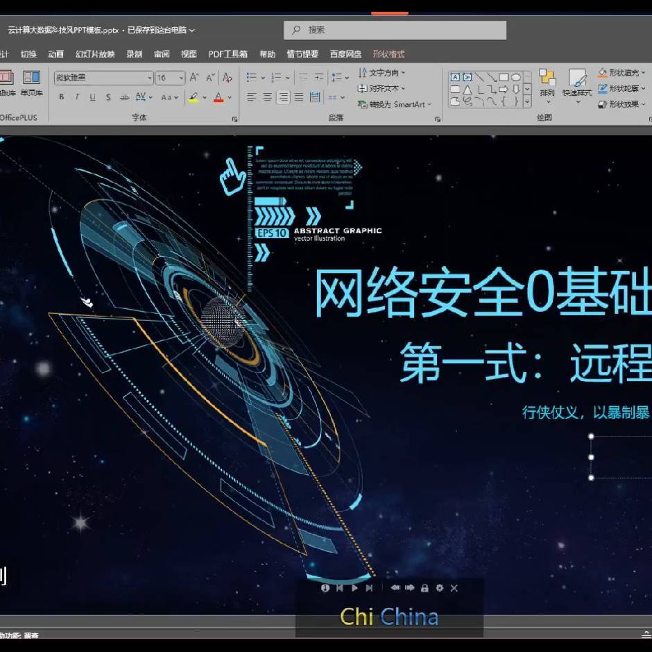
Task: Switch to the 幻灯片放映 ribbon tab
Action: pos(95,54)
